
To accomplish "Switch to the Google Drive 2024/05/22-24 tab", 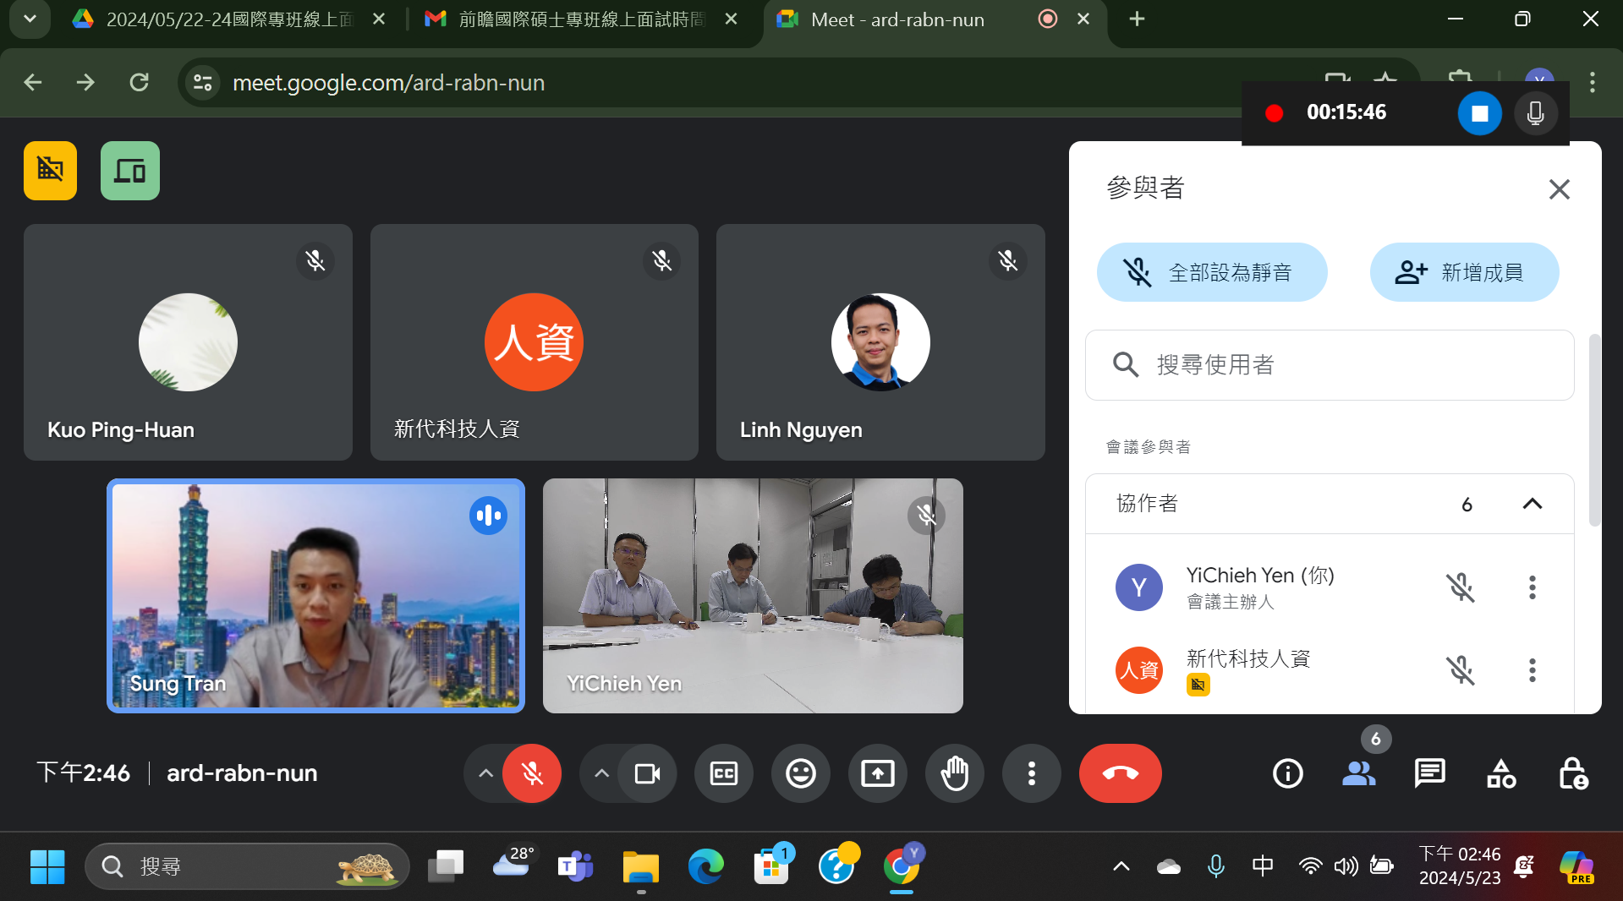I will point(228,19).
